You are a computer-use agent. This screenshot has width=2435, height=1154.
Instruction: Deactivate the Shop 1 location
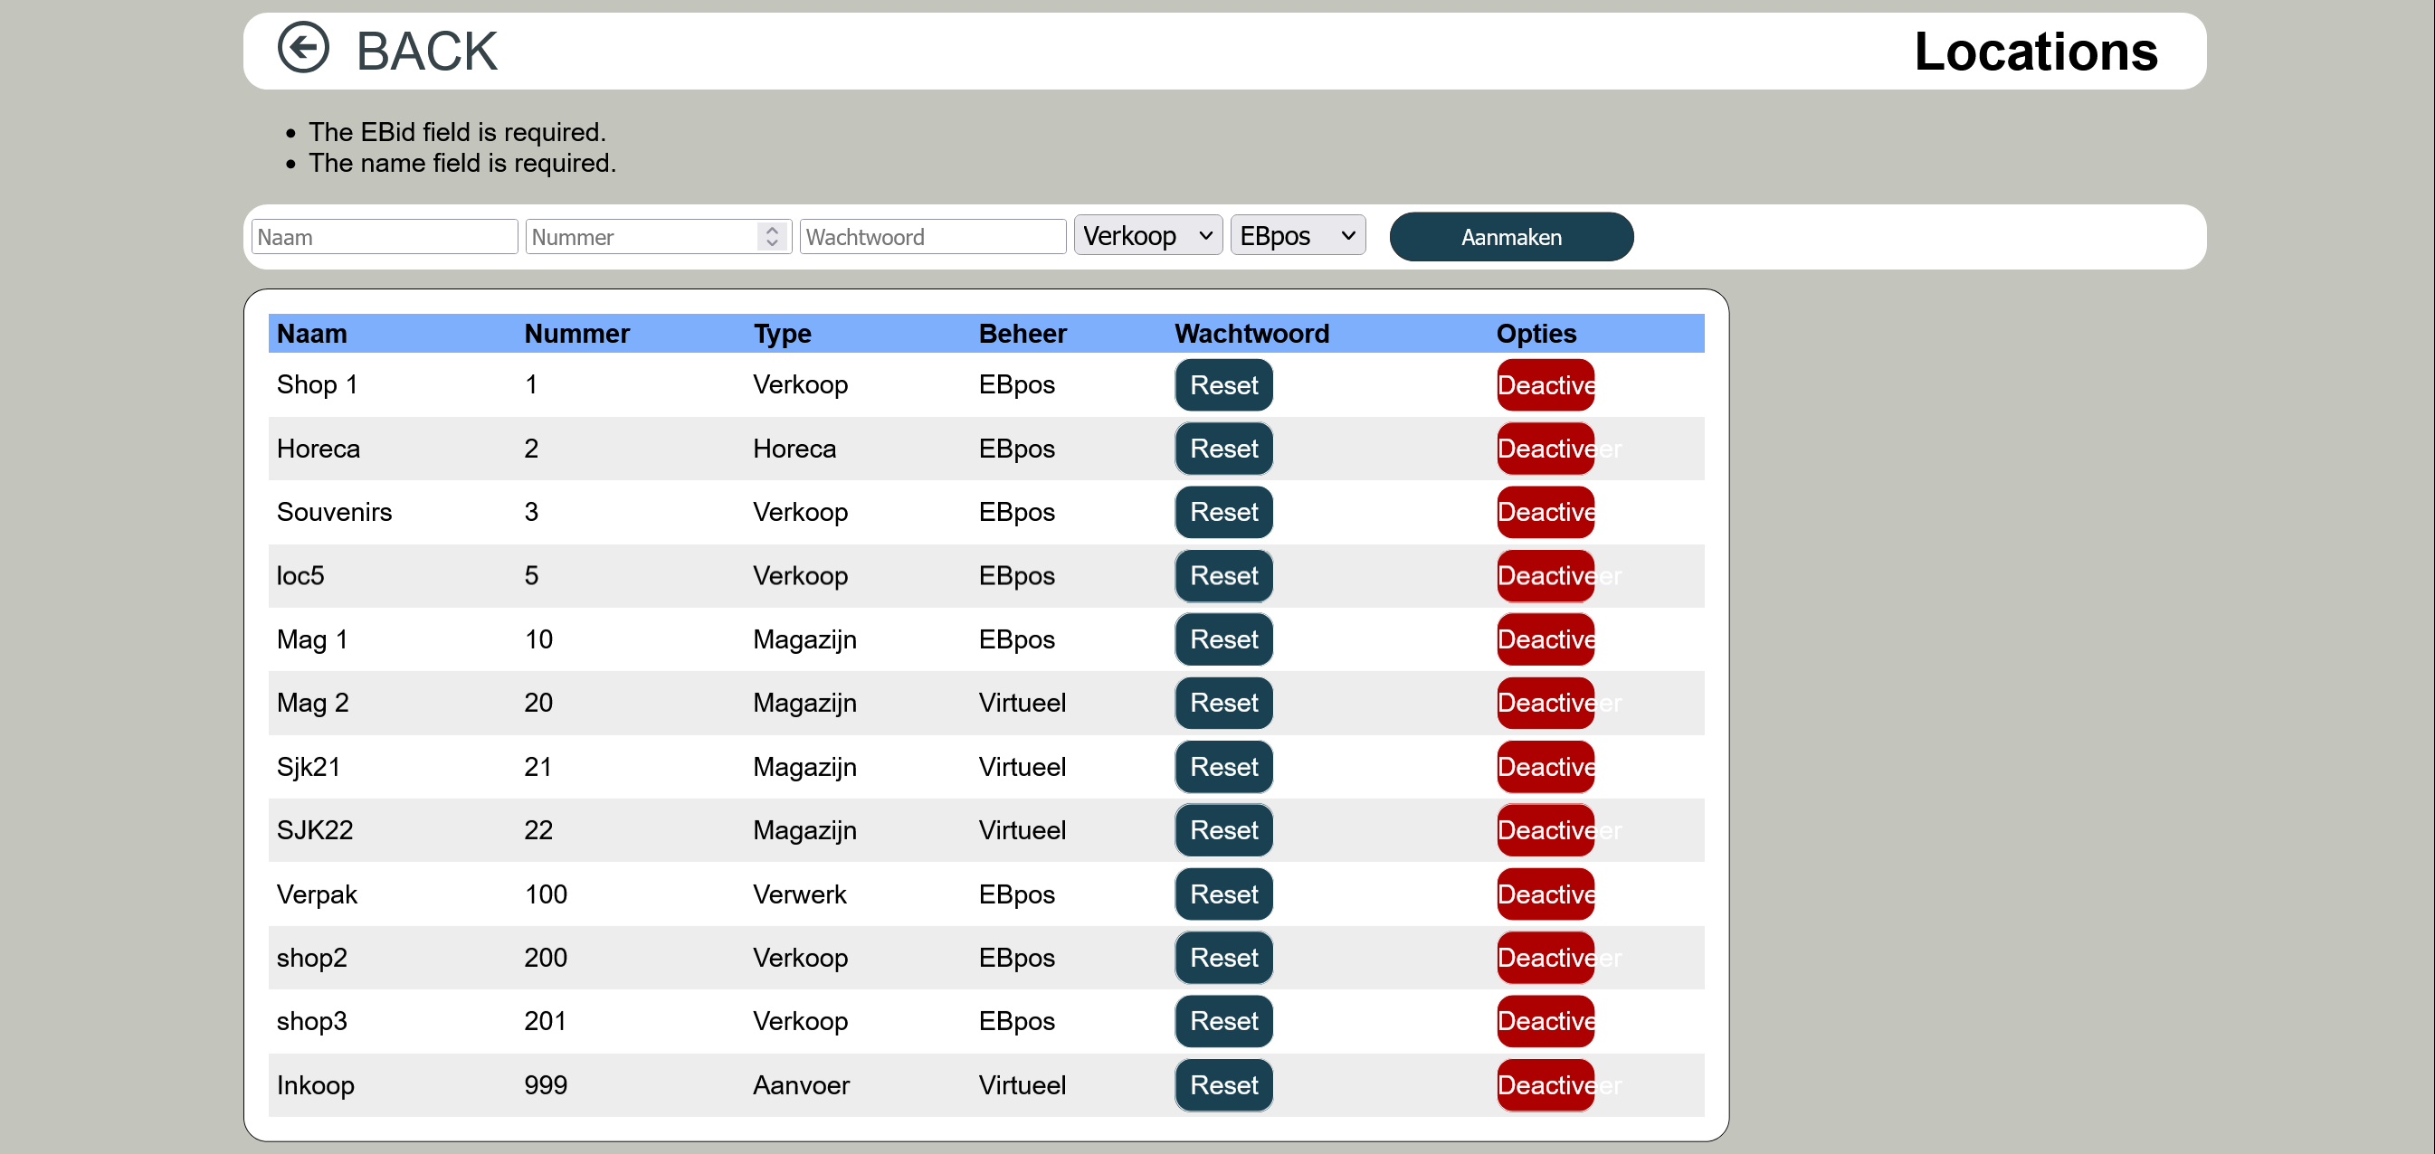[x=1545, y=385]
